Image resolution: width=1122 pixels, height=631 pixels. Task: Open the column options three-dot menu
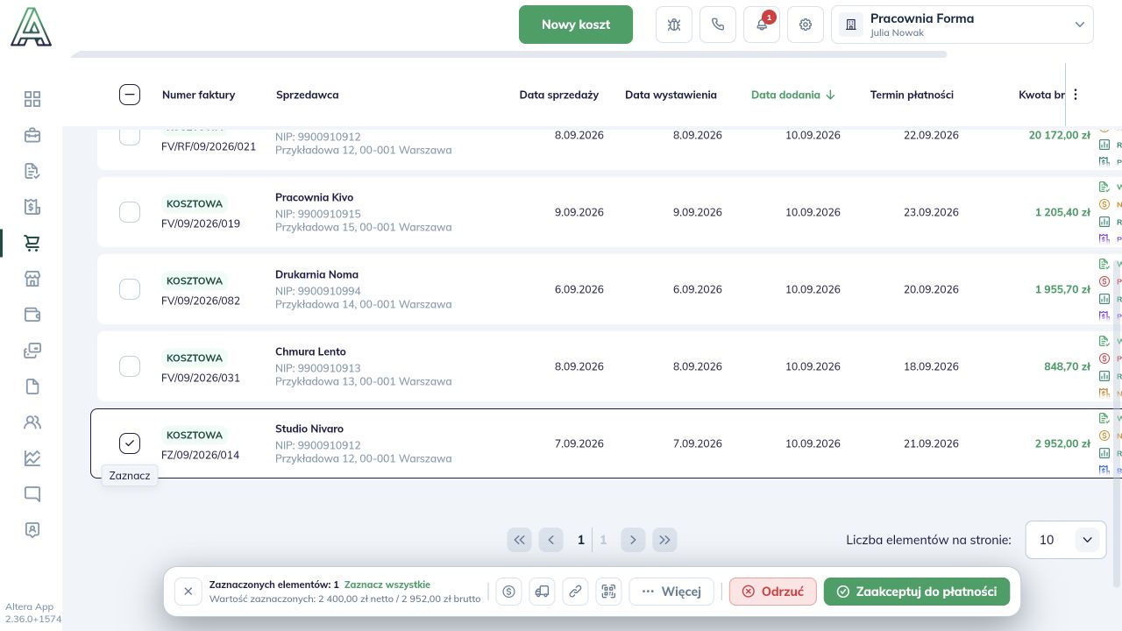coord(1076,95)
